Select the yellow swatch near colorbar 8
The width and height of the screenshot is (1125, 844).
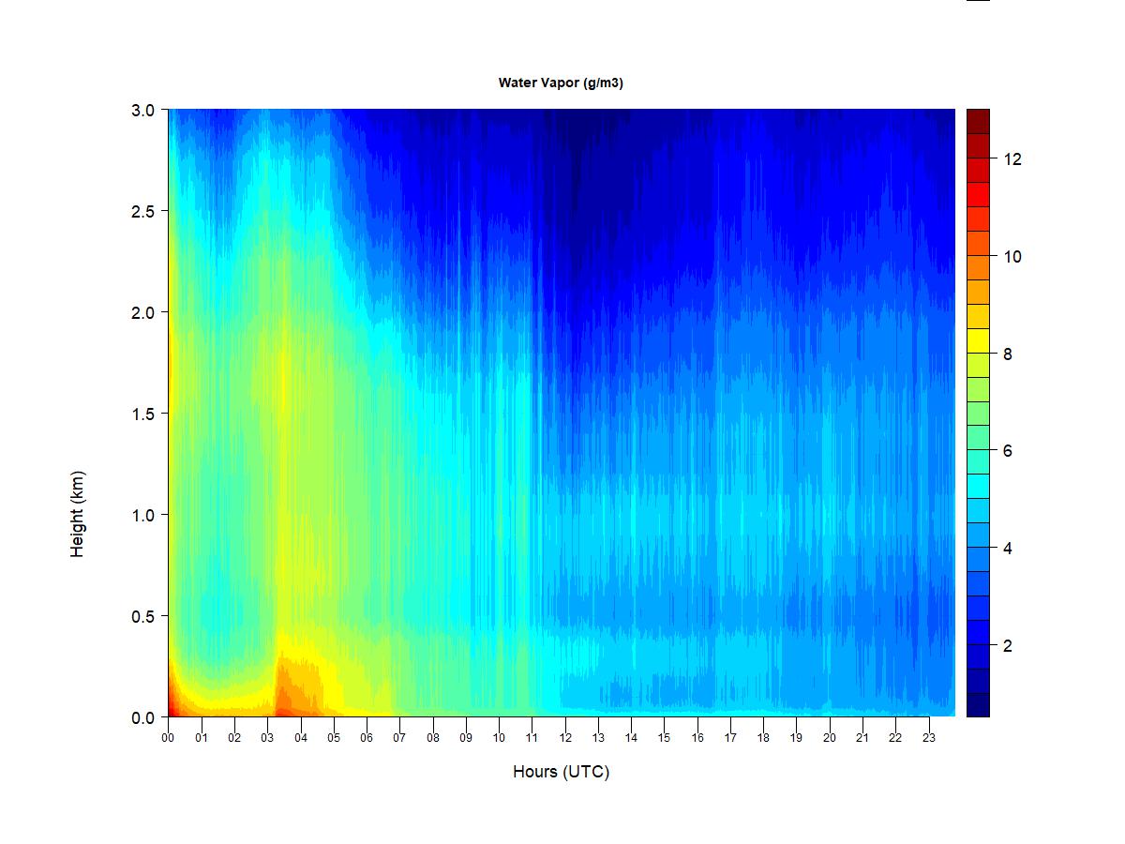pos(978,340)
